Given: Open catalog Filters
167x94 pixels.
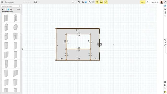Looking at the screenshot, I should tap(19, 9).
